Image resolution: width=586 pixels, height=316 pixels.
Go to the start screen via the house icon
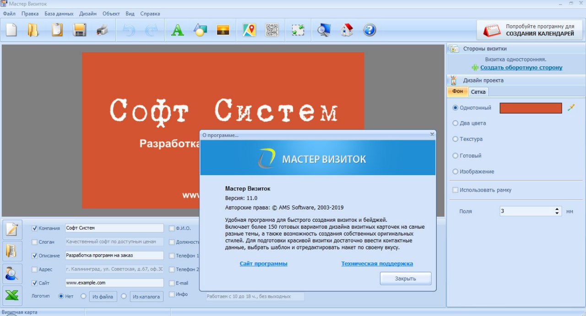[x=347, y=30]
